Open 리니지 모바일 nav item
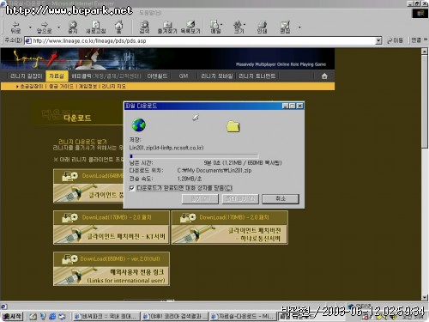Image resolution: width=429 pixels, height=322 pixels. pyautogui.click(x=217, y=76)
